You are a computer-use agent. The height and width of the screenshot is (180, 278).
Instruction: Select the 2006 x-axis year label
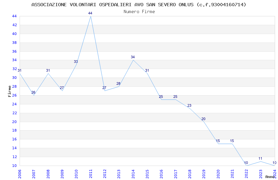click(x=20, y=174)
